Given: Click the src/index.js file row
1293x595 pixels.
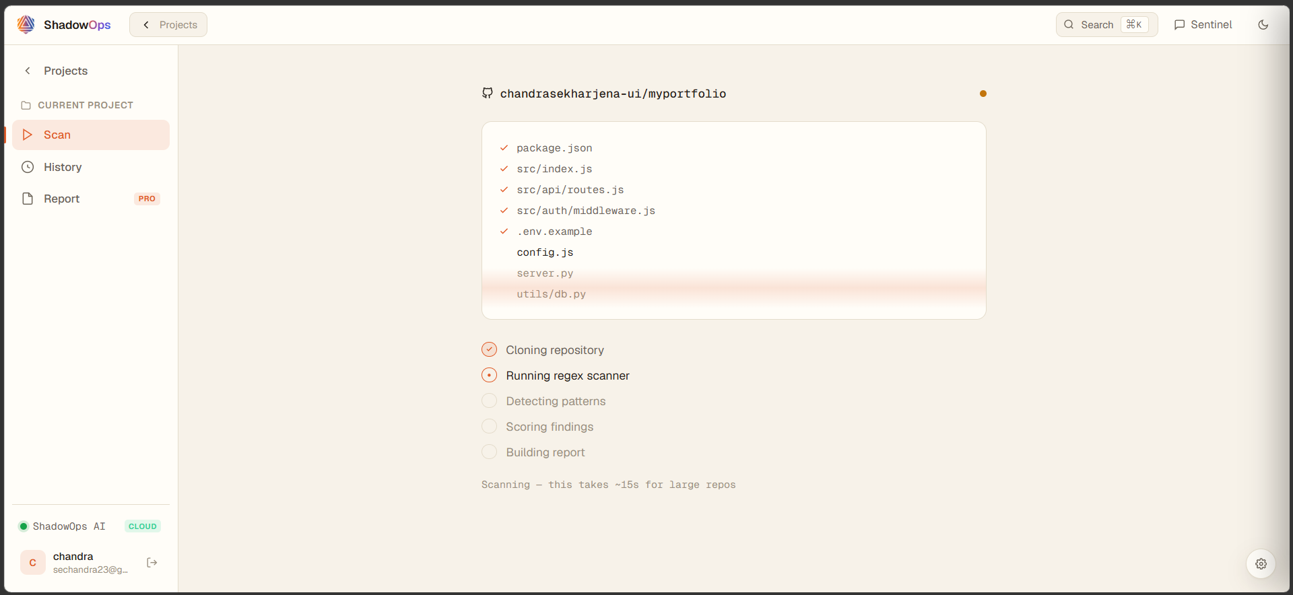Looking at the screenshot, I should (734, 169).
